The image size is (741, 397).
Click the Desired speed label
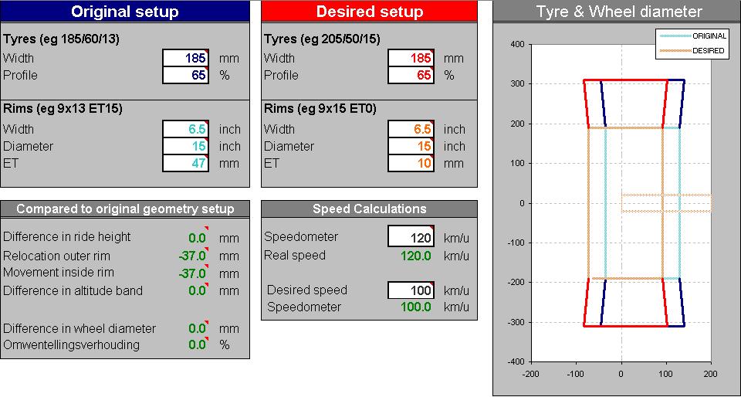[307, 290]
